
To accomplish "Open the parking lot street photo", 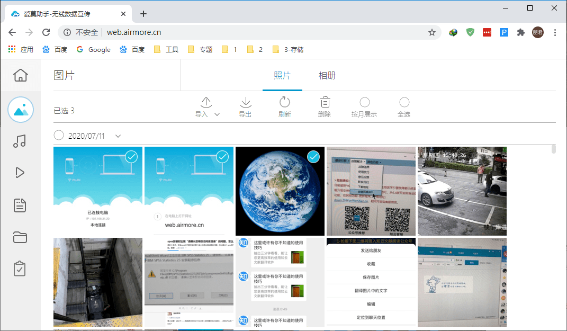I will (462, 191).
